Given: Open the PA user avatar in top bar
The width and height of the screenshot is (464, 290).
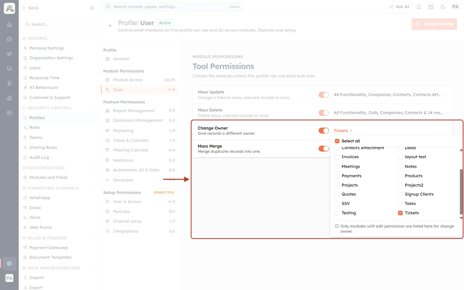Looking at the screenshot, I should pos(455,7).
